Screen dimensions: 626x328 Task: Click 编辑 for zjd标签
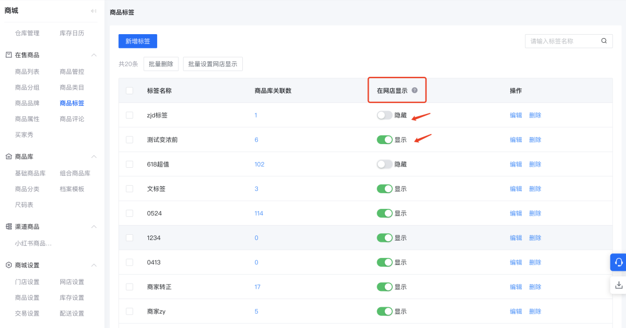[x=516, y=115]
